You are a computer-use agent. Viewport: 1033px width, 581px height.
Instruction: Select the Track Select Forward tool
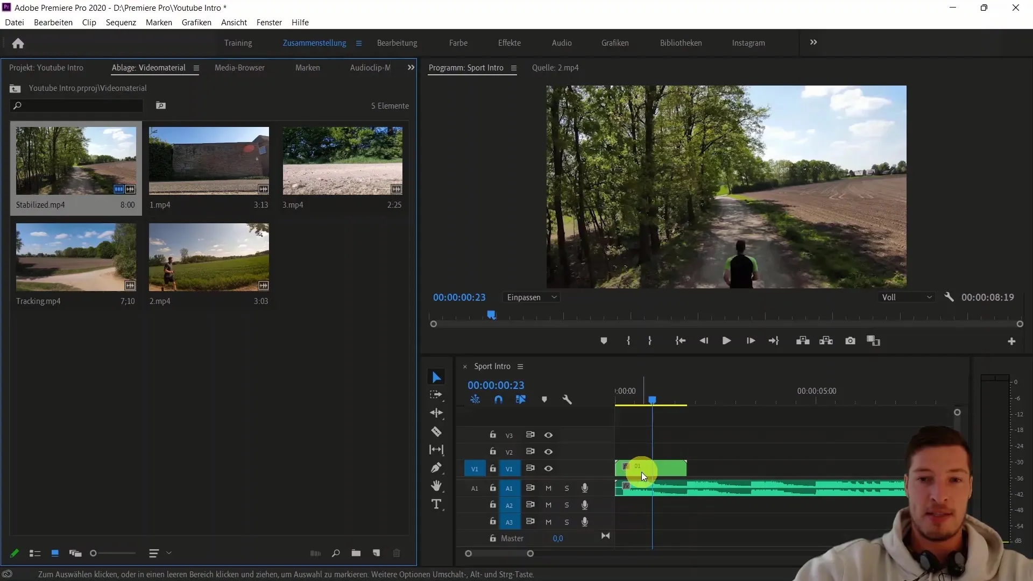(x=436, y=395)
